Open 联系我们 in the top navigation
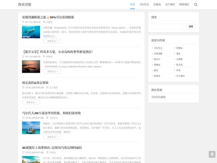This screenshot has width=217, height=163. 184,5
